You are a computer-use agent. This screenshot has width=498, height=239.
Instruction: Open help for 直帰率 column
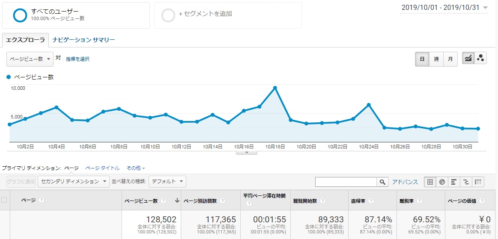pos(371,201)
